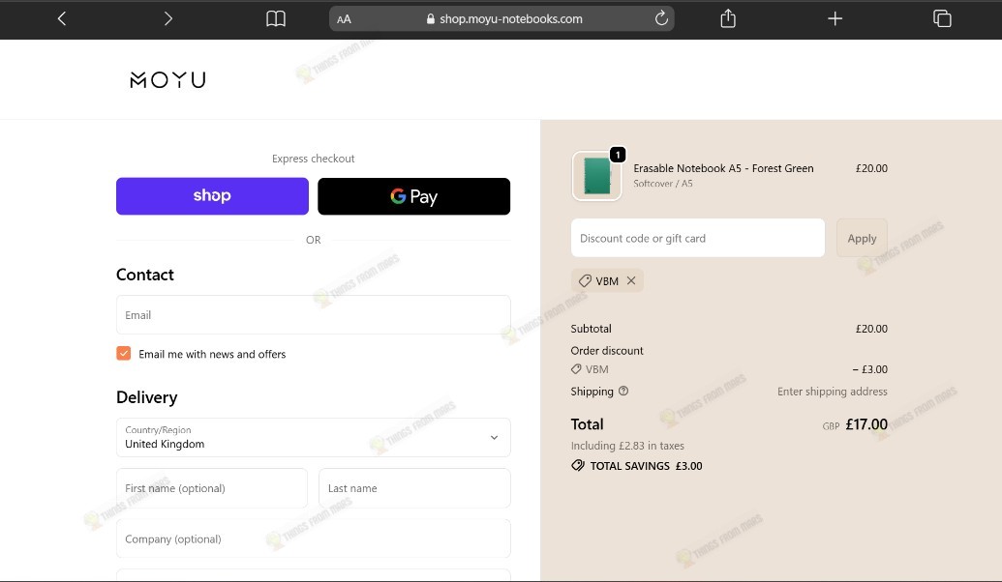The height and width of the screenshot is (582, 1002).
Task: Click the MOYU logo
Action: pyautogui.click(x=168, y=80)
